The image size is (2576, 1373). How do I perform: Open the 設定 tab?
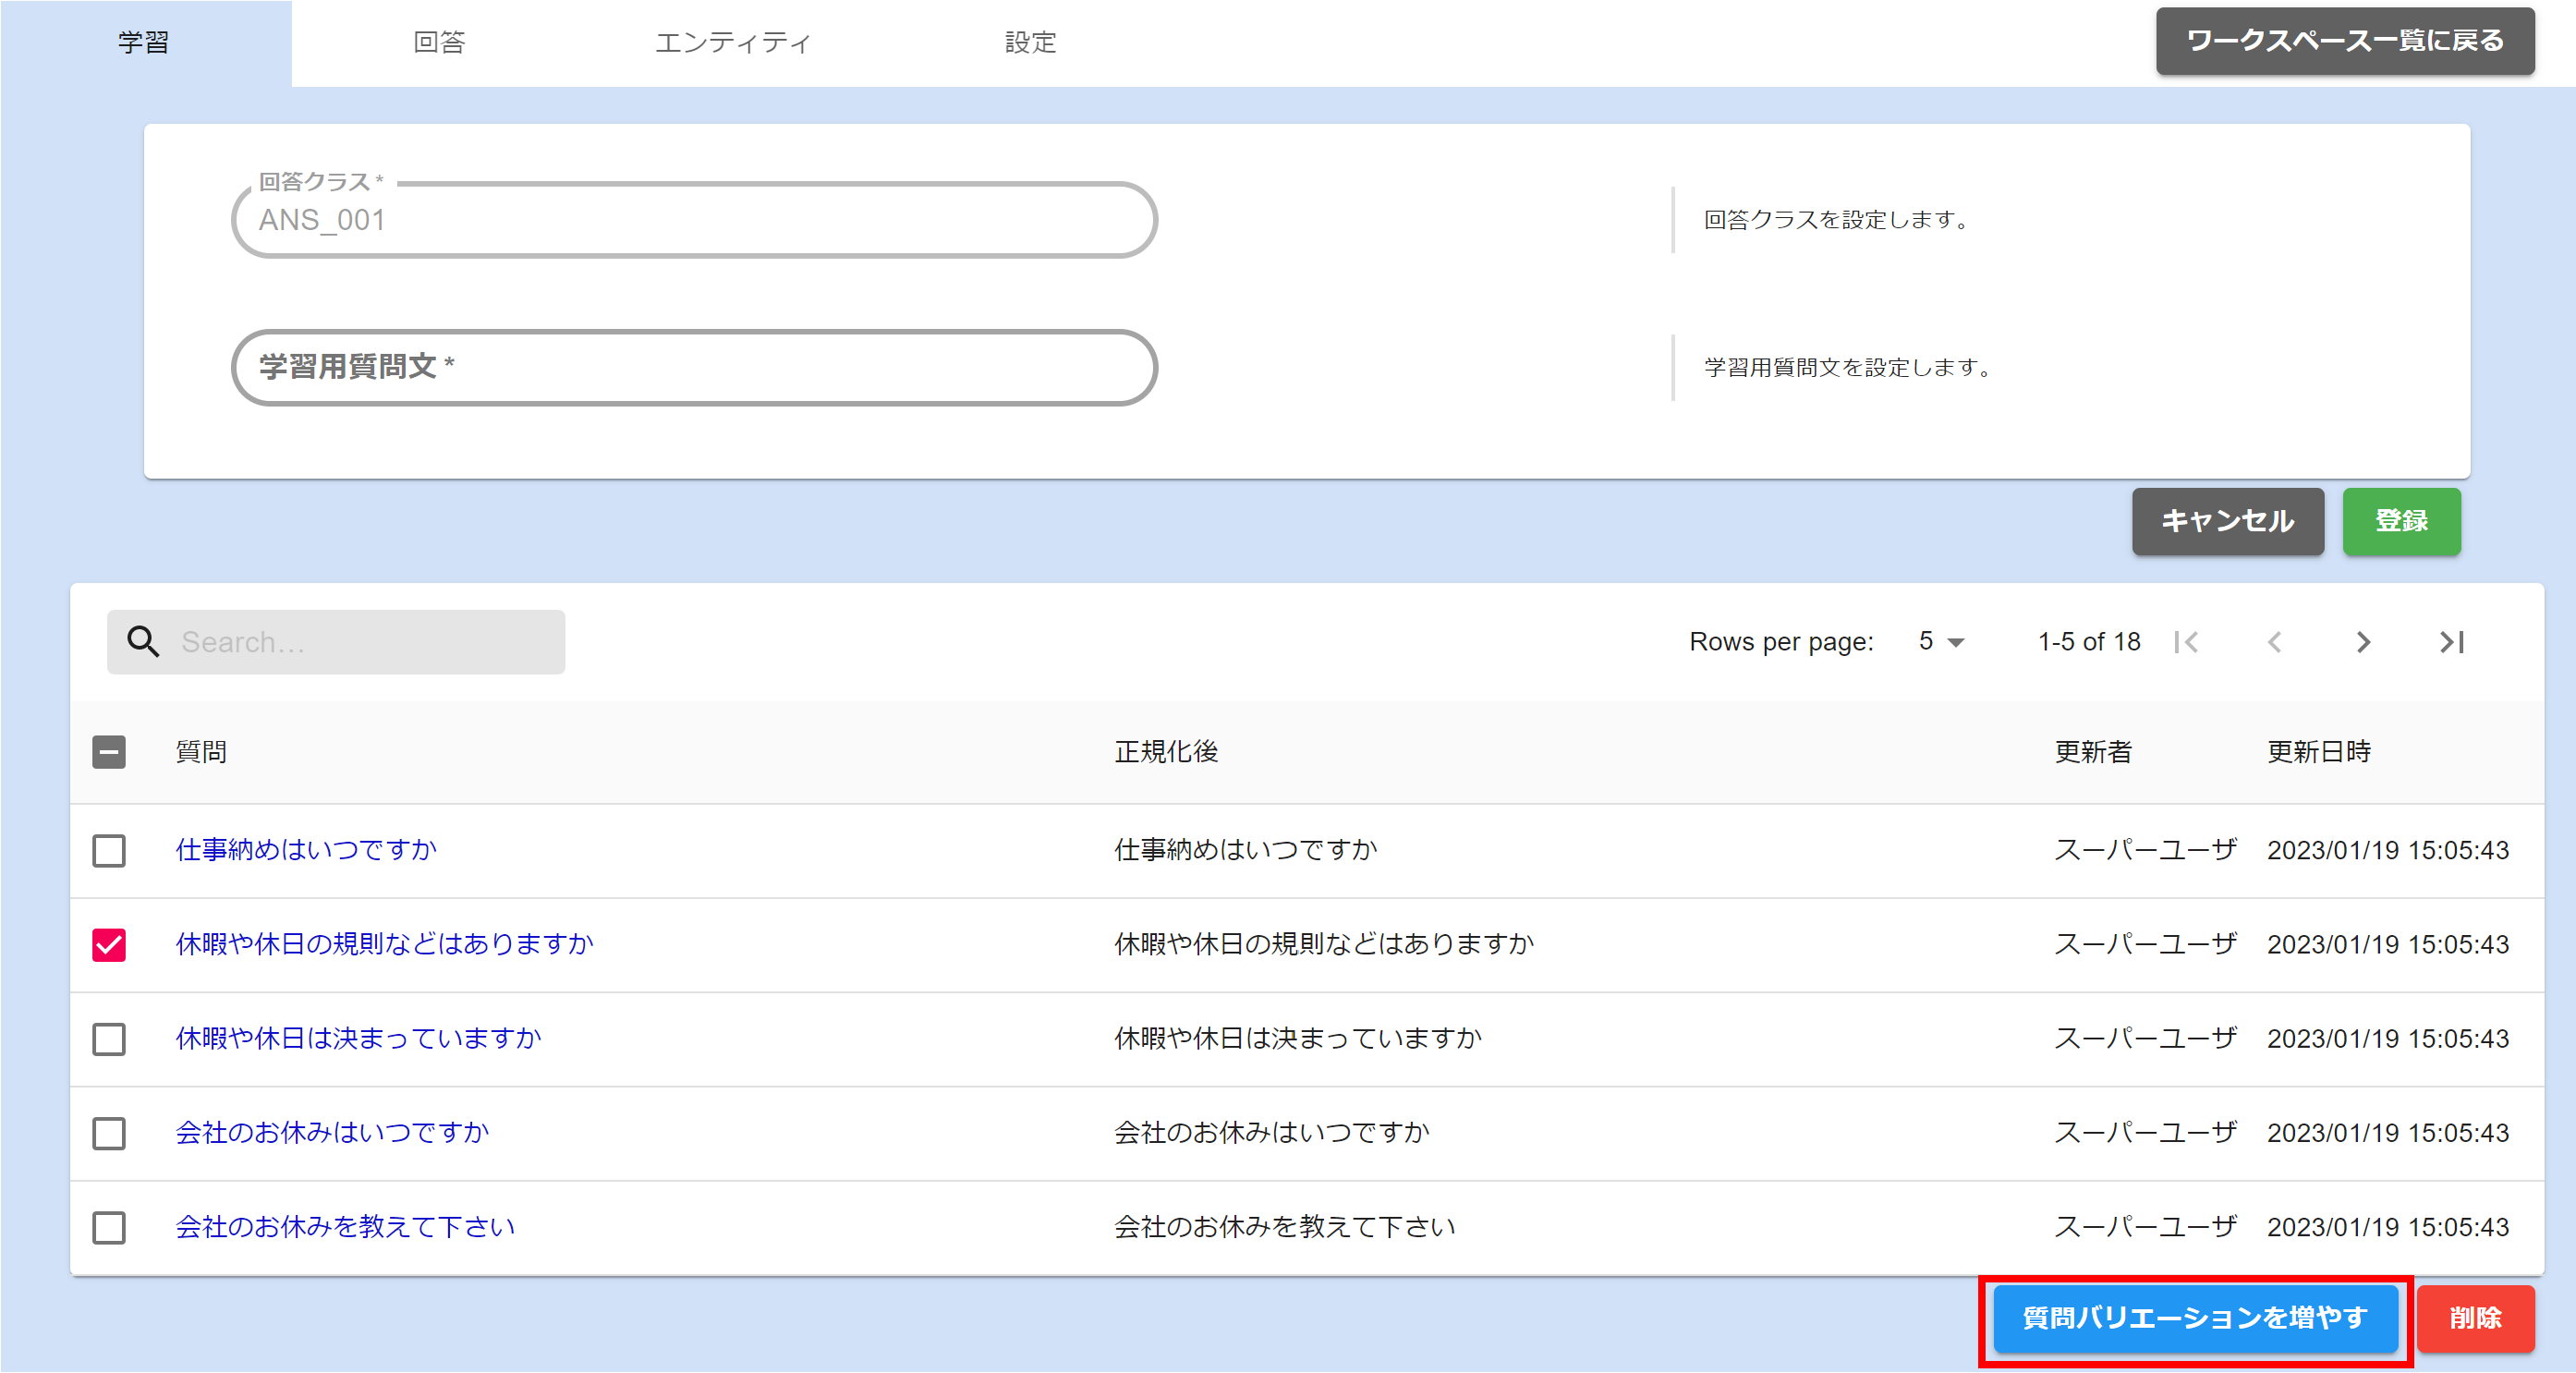[1030, 42]
